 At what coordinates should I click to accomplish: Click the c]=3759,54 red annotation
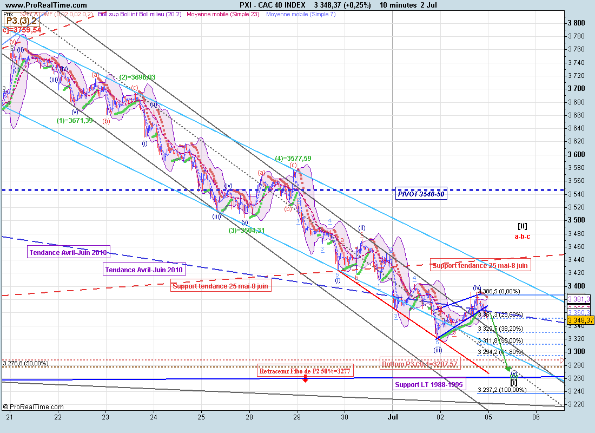(22, 30)
